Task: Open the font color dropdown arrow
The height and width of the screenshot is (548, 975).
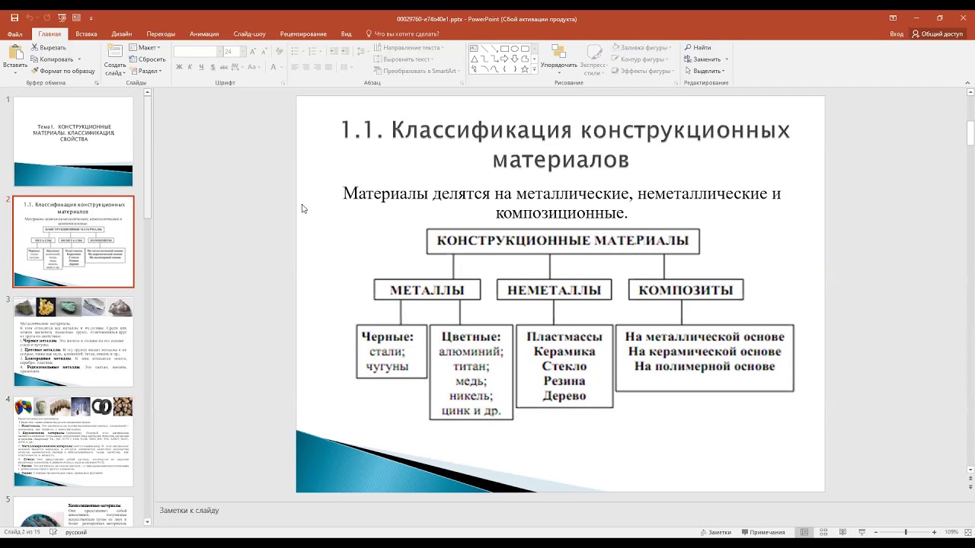Action: click(x=281, y=67)
